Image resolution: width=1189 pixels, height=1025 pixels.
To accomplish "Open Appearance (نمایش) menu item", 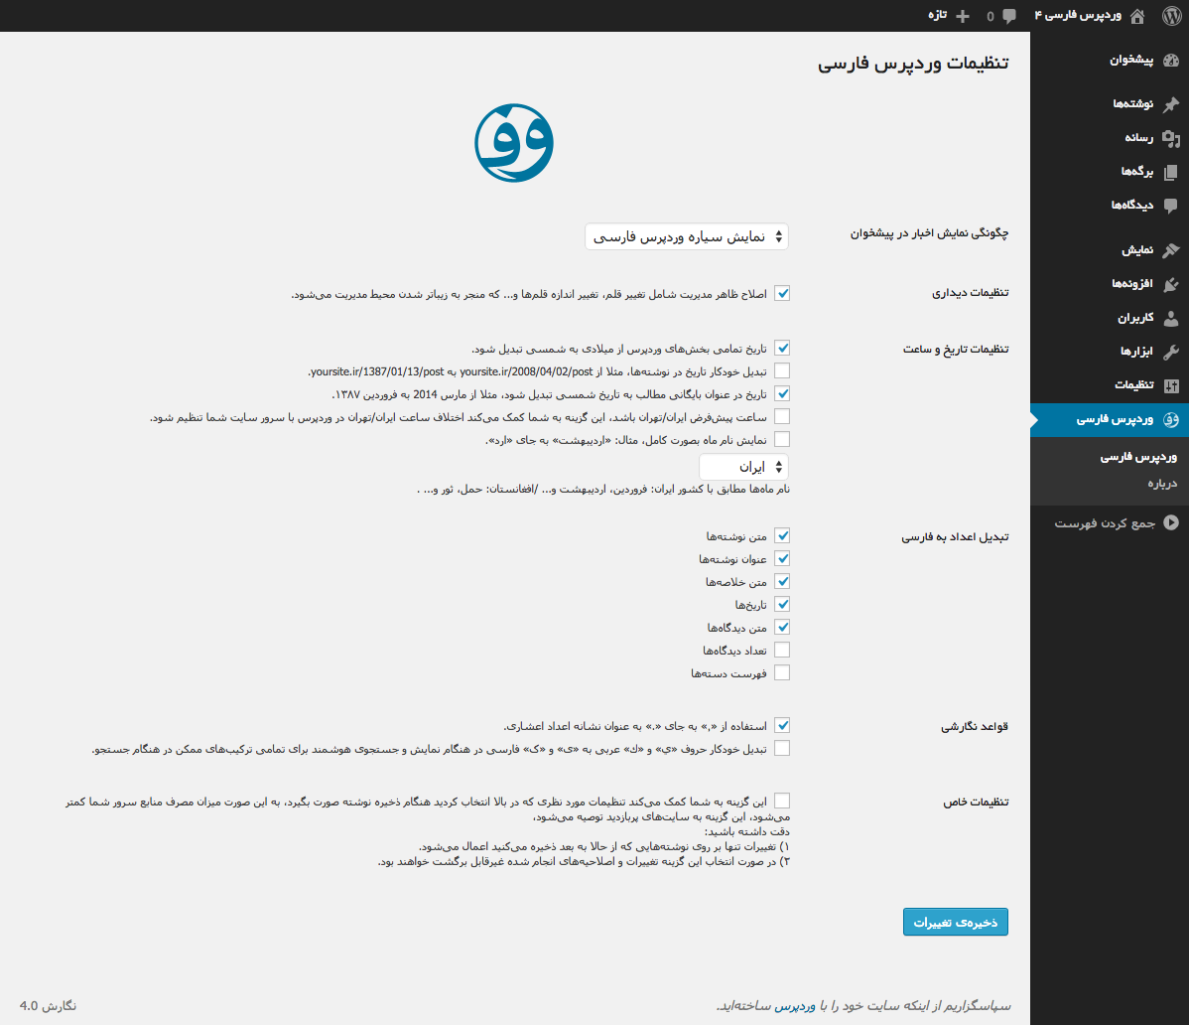I will [1110, 250].
